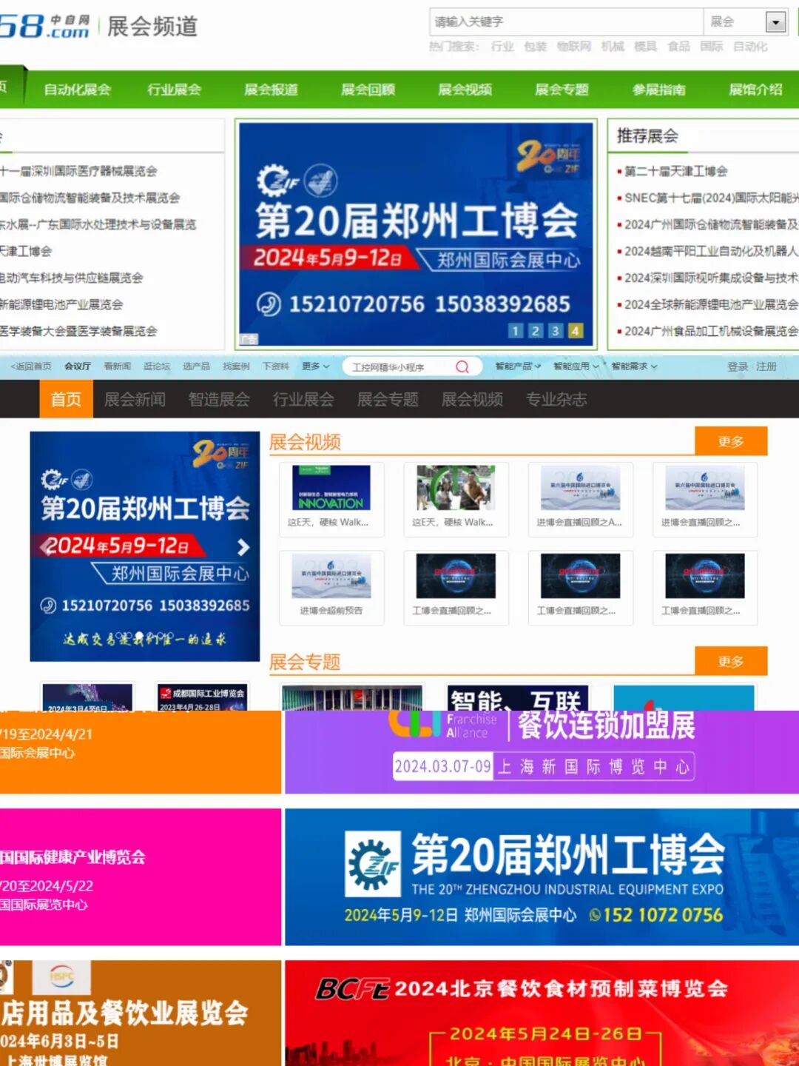Open 展会视频 in the green nav bar
This screenshot has width=799, height=1066.
point(465,90)
